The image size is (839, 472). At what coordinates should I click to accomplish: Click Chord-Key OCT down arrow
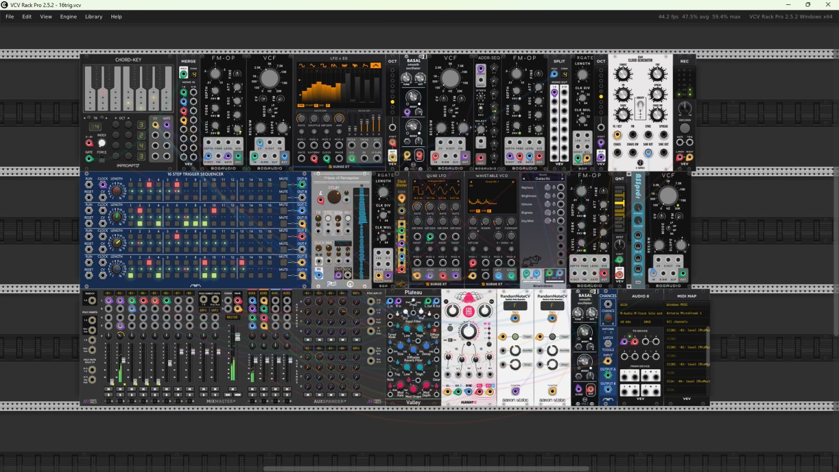116,118
